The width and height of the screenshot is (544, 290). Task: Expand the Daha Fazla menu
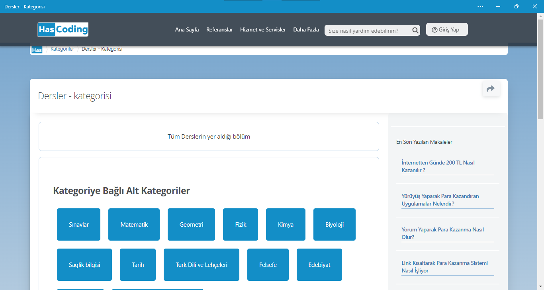click(306, 29)
